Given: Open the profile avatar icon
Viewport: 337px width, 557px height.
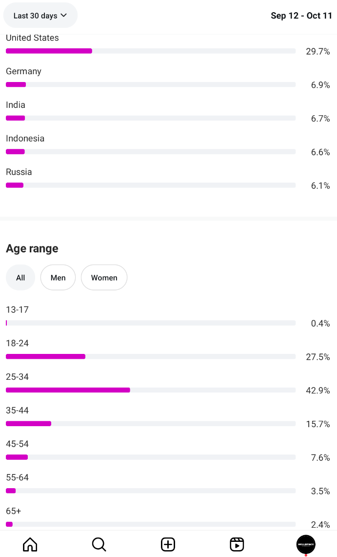Looking at the screenshot, I should pyautogui.click(x=306, y=544).
